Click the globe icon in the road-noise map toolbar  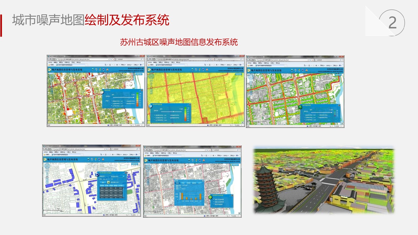coord(291,70)
